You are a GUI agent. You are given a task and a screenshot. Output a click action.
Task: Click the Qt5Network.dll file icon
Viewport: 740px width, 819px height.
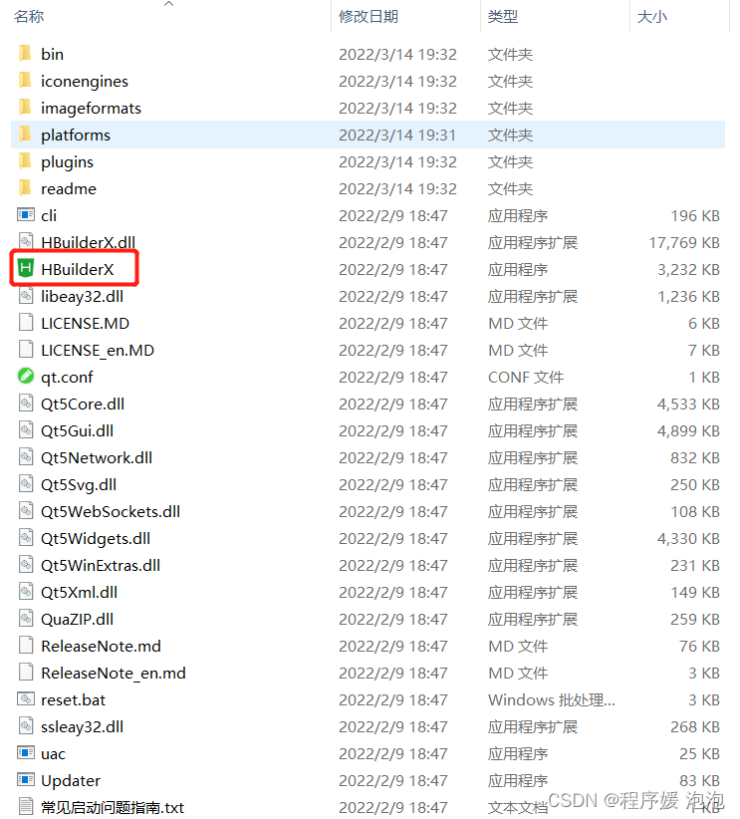[x=26, y=457]
